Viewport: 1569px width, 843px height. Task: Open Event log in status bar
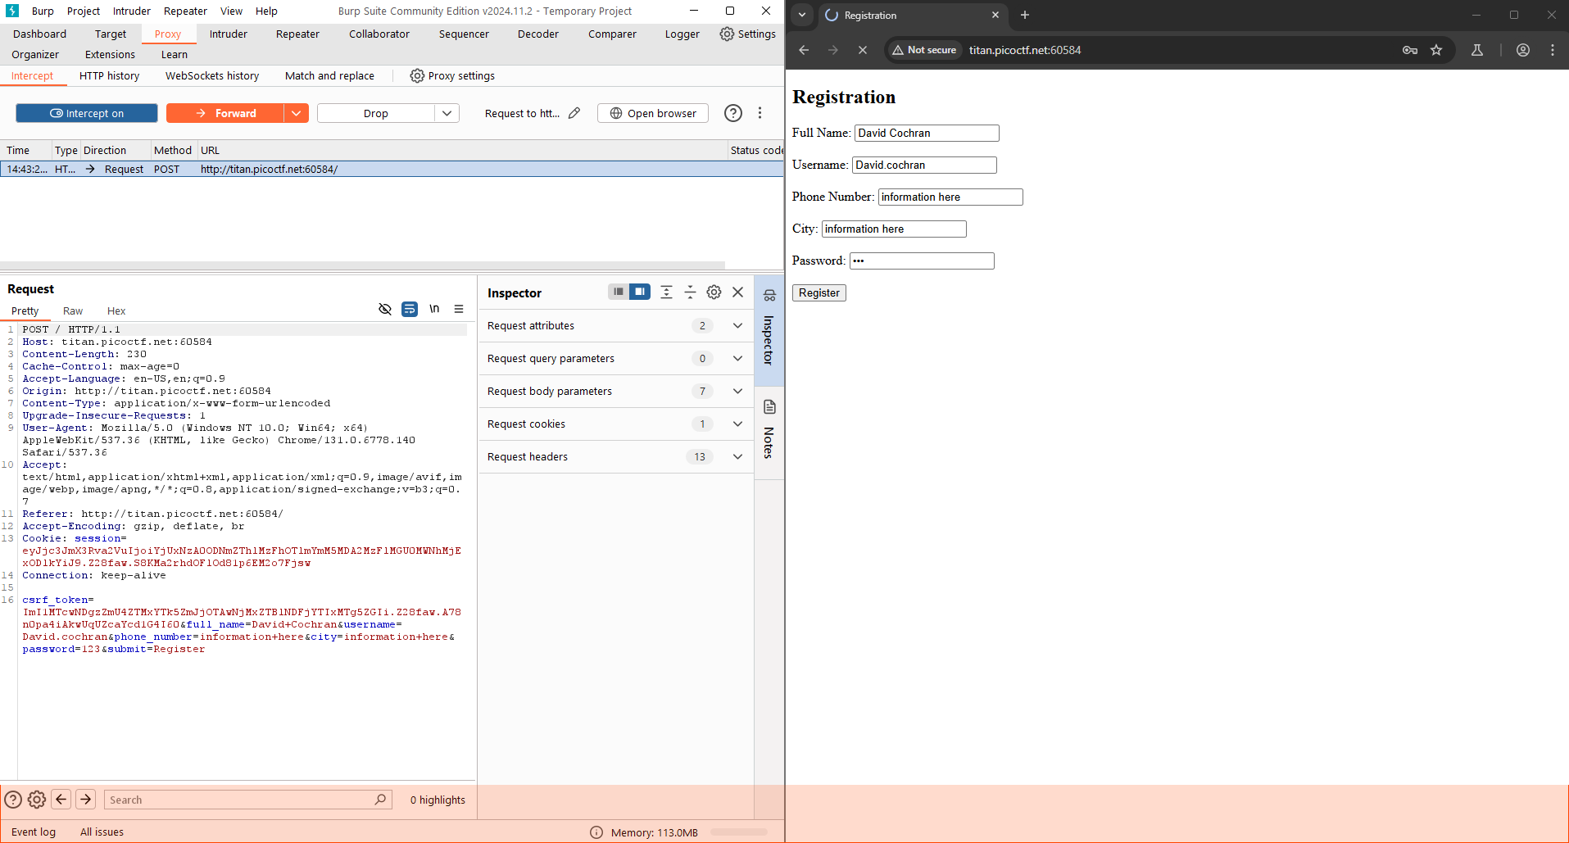[34, 832]
